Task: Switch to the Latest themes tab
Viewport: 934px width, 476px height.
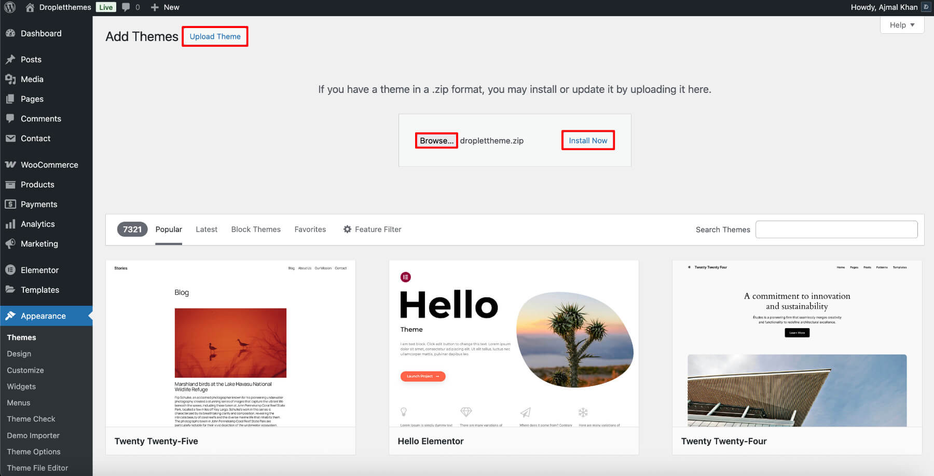Action: (x=206, y=229)
